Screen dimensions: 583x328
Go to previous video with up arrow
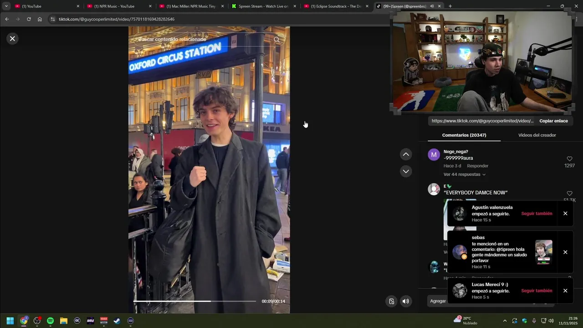click(x=406, y=154)
